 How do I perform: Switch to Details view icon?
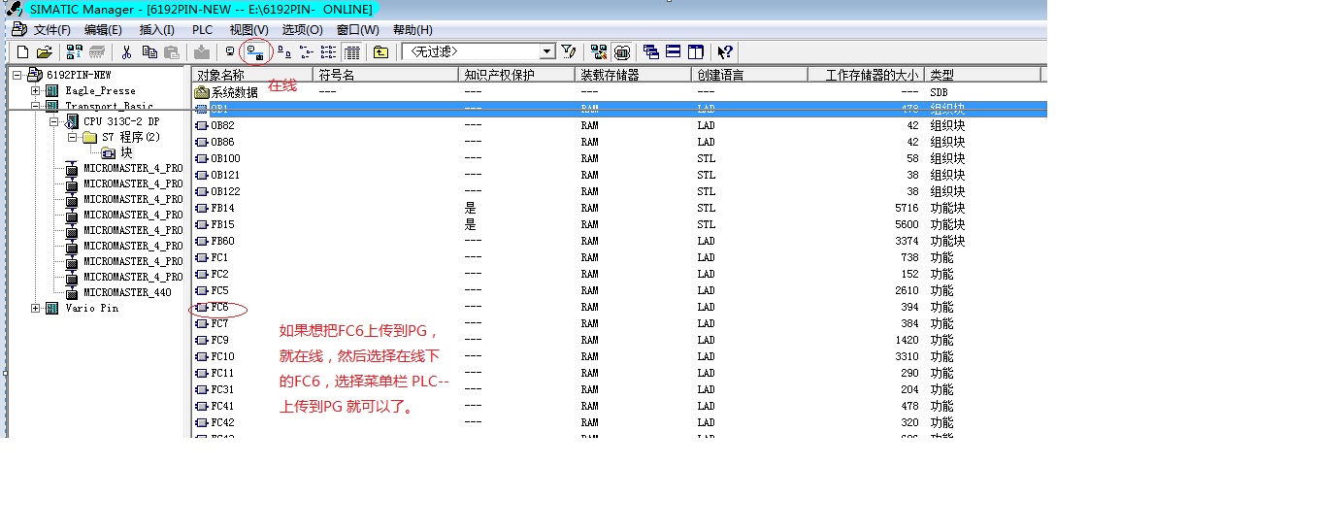pos(352,51)
